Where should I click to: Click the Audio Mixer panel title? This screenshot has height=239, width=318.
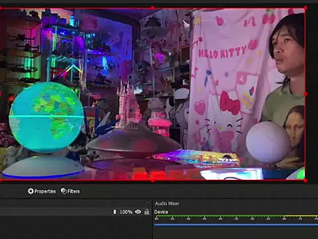click(167, 203)
